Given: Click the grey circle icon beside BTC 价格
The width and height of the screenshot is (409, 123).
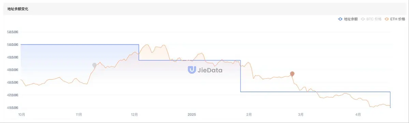Looking at the screenshot, I should (363, 19).
